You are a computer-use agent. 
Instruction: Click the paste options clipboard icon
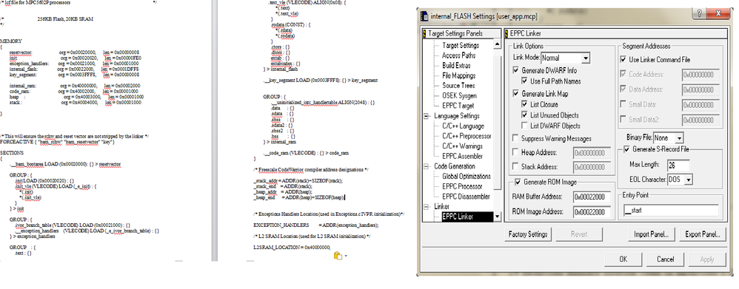click(338, 256)
